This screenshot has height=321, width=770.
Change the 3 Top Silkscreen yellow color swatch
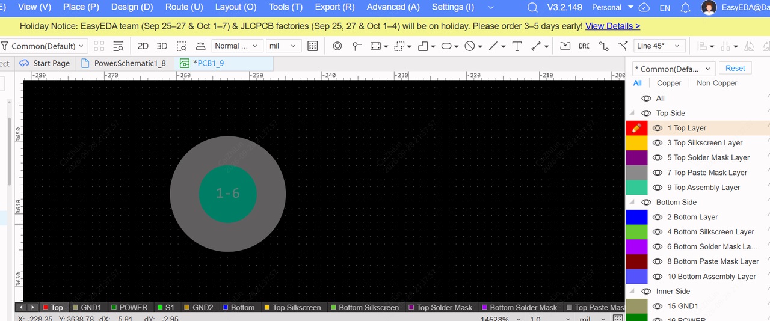(636, 143)
